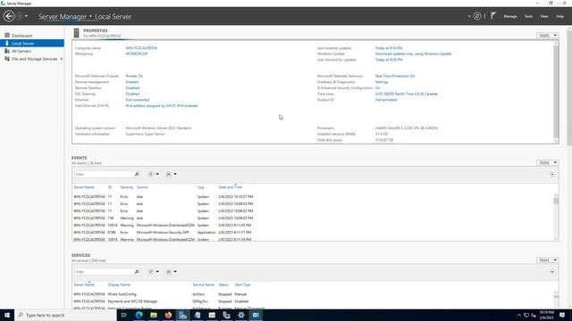Viewport: 572px width, 321px height.
Task: Click the Pacific Time zone link
Action: pyautogui.click(x=406, y=94)
